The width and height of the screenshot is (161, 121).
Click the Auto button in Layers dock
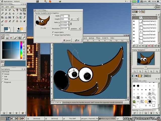[158, 7]
